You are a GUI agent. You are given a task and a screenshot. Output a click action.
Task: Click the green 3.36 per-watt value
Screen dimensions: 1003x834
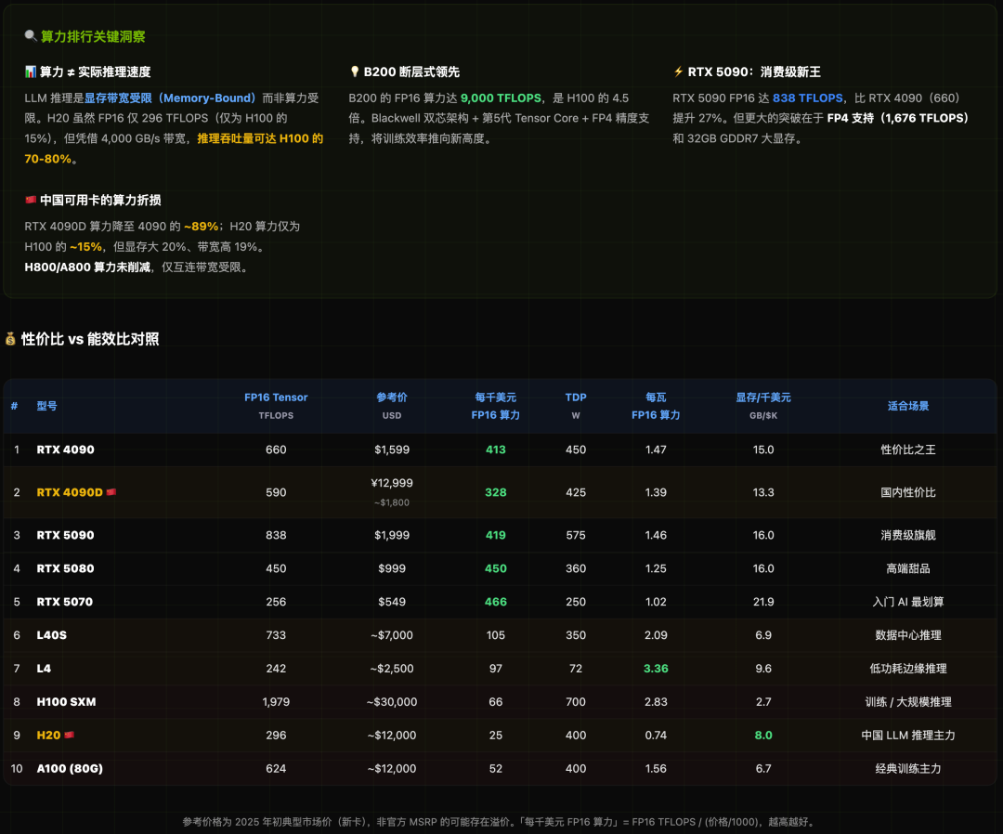pos(656,668)
